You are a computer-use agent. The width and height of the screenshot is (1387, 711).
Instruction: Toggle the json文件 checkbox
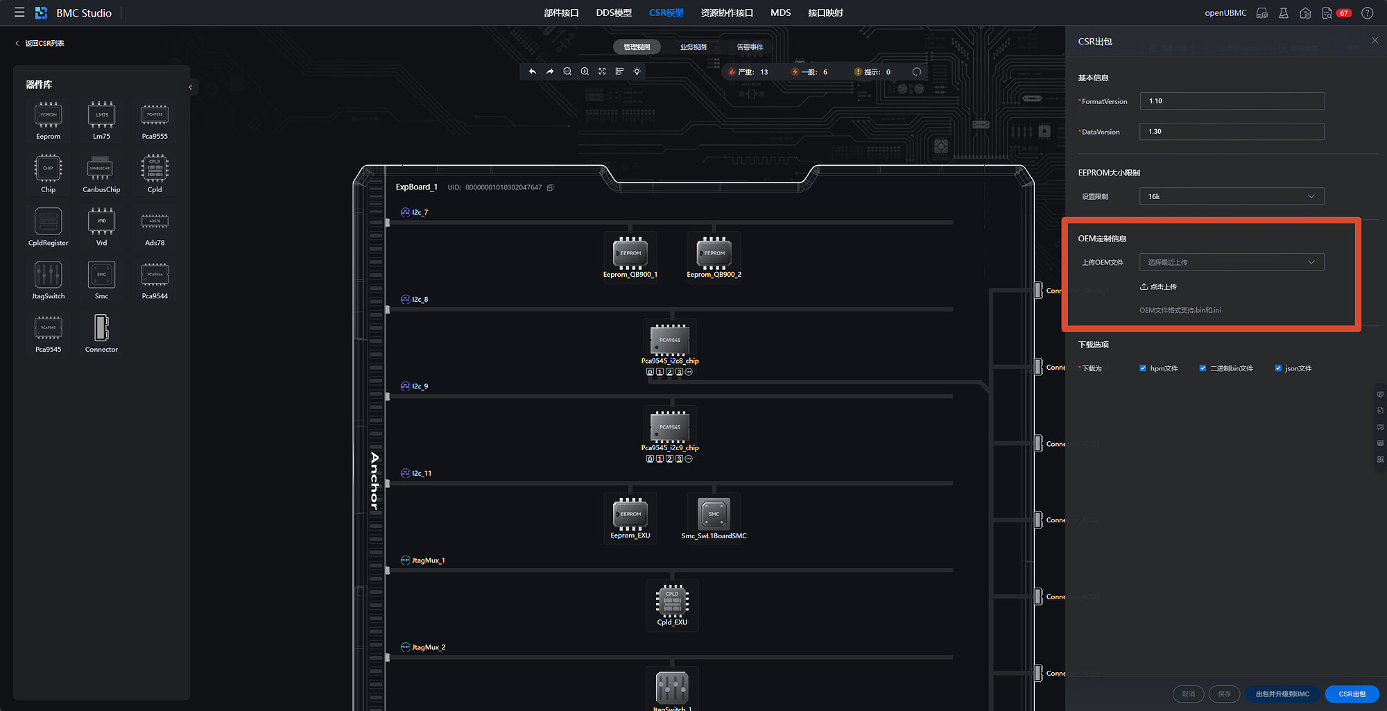pyautogui.click(x=1278, y=368)
